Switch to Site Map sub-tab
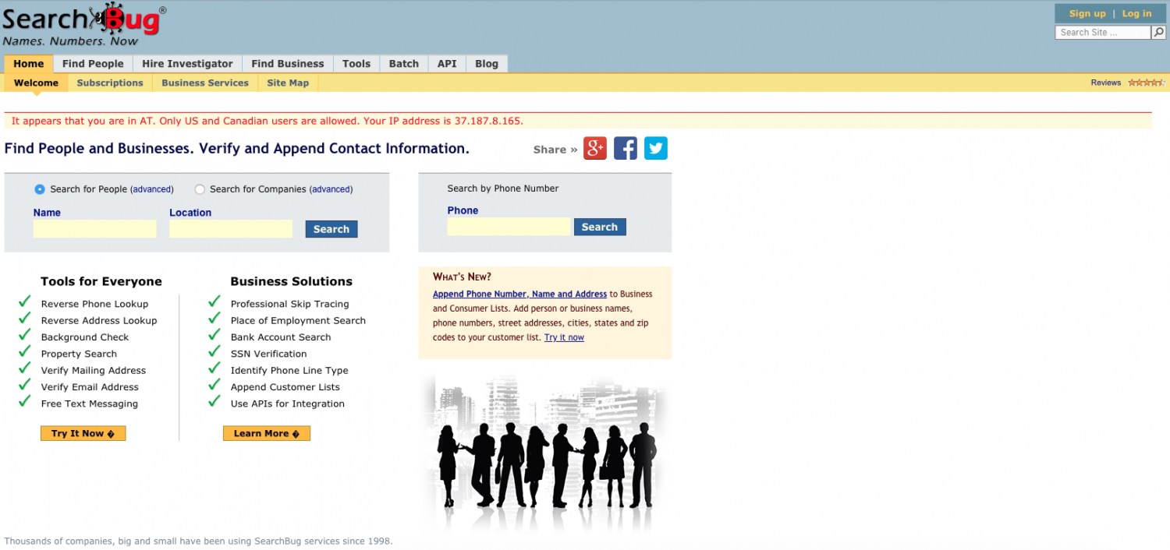Image resolution: width=1170 pixels, height=550 pixels. (x=288, y=83)
